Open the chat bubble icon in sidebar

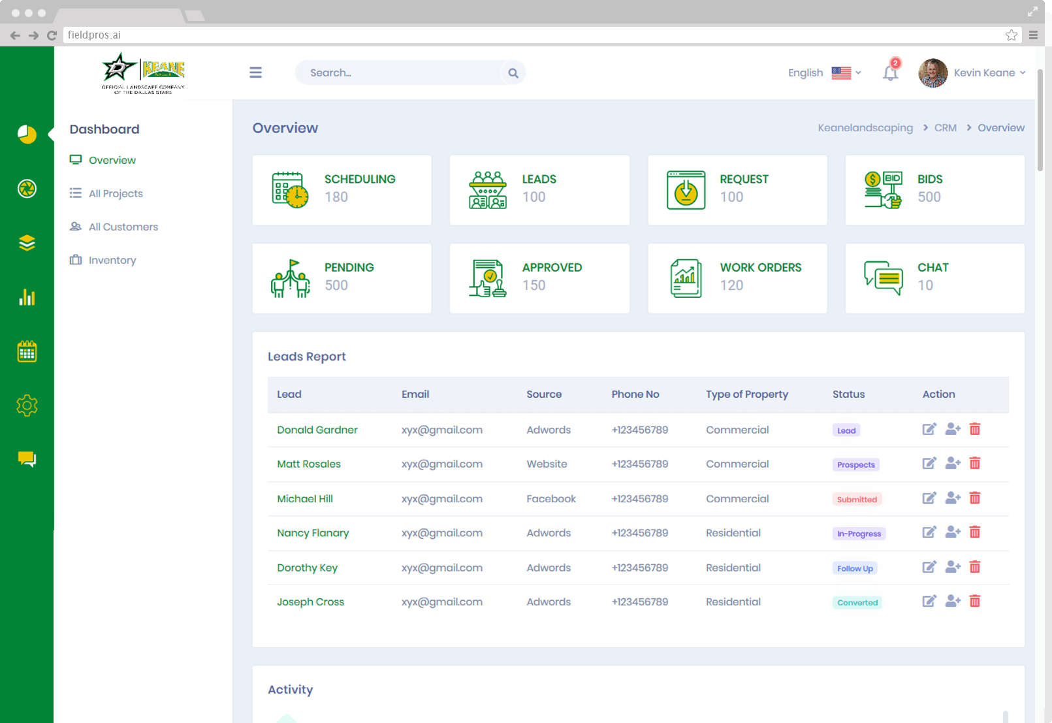[27, 459]
